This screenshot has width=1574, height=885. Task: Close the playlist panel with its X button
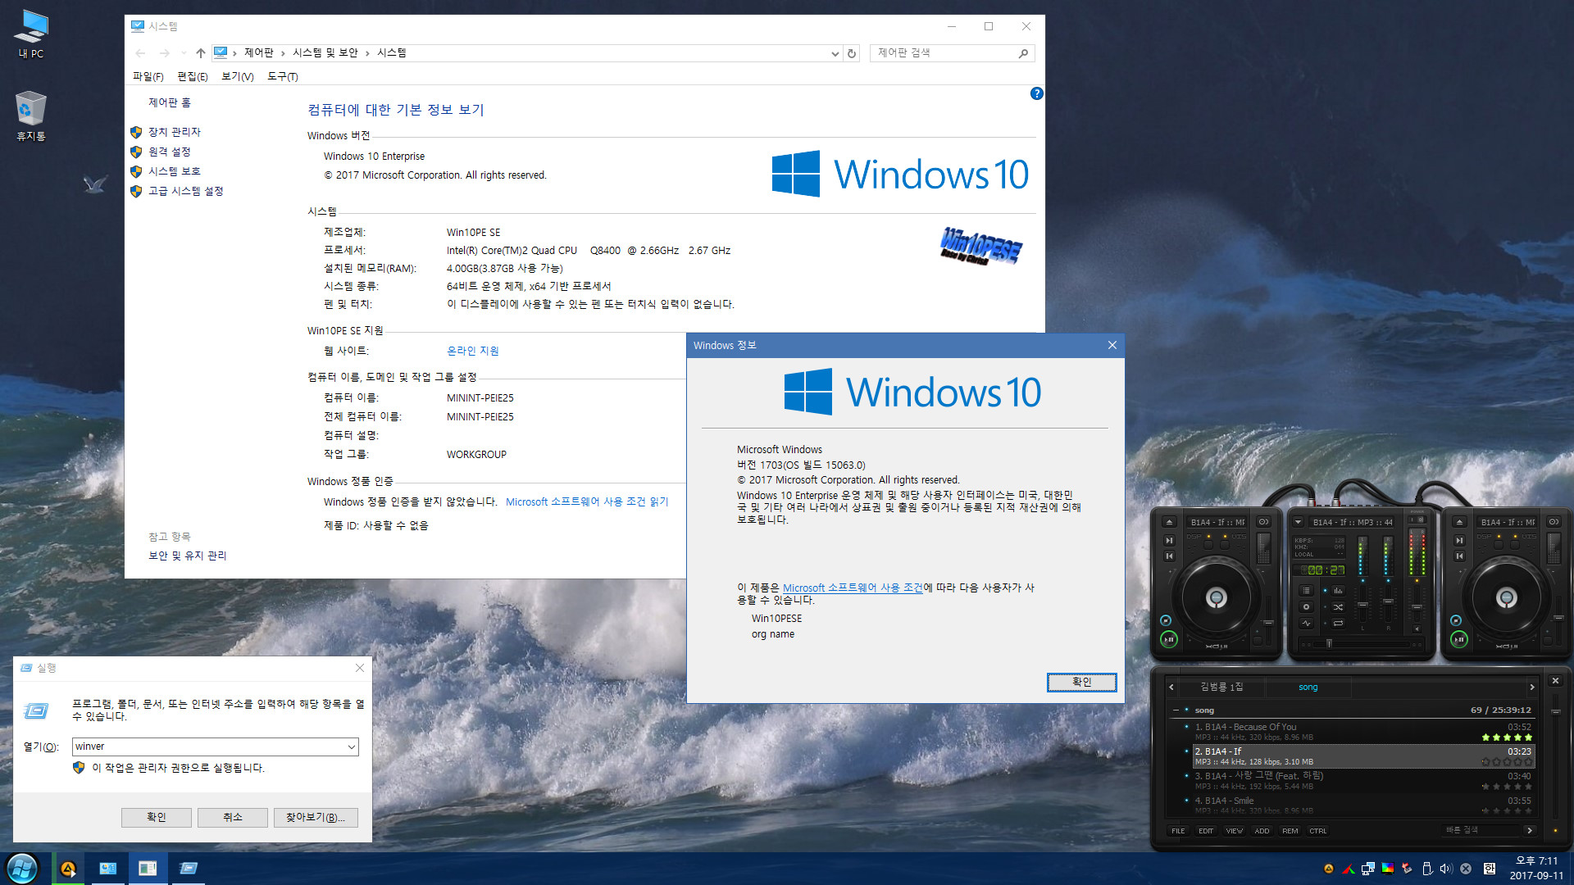(1555, 681)
